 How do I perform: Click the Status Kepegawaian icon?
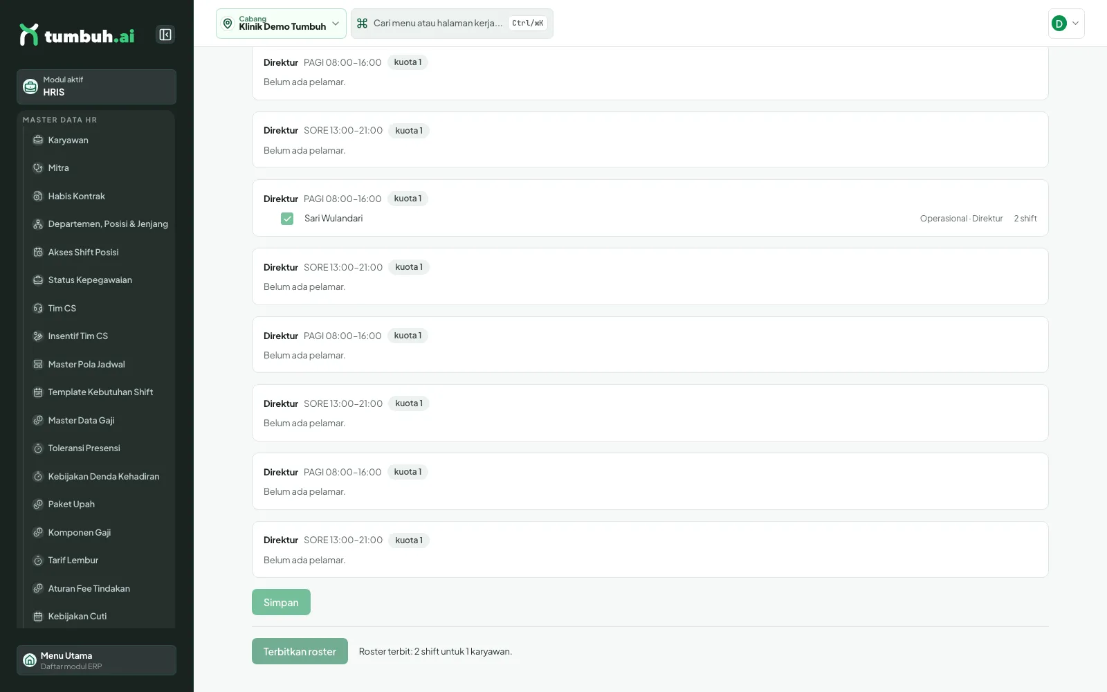pos(38,280)
